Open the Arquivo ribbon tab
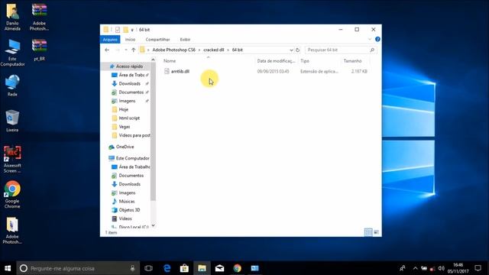Viewport: 489px width, 275px height. coord(110,40)
